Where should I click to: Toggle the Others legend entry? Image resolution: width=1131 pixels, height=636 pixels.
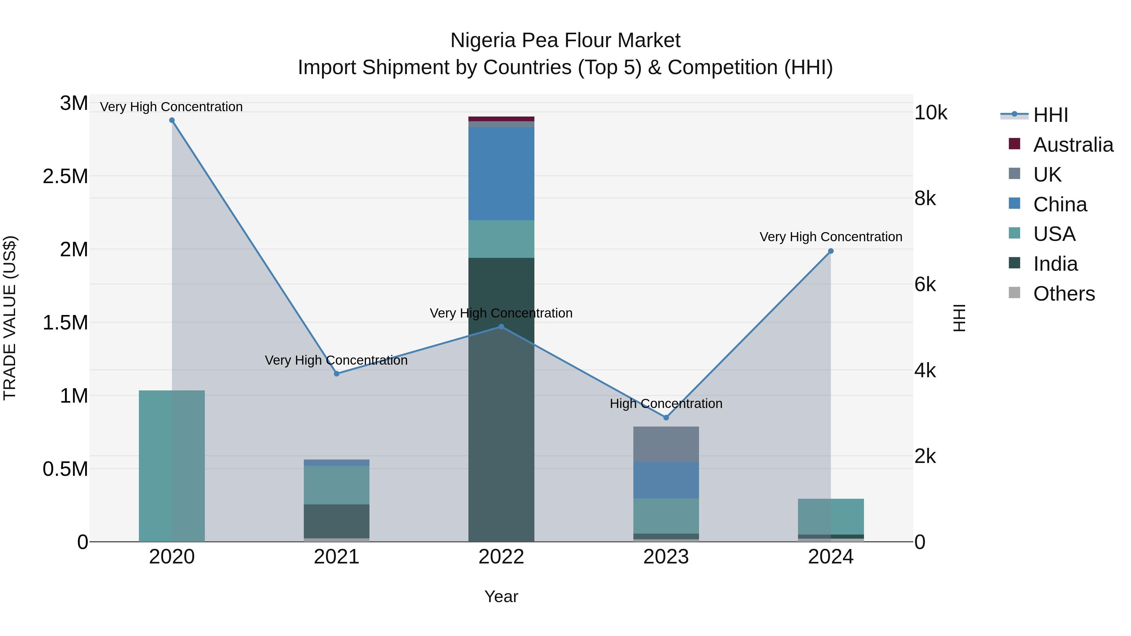pos(1052,293)
